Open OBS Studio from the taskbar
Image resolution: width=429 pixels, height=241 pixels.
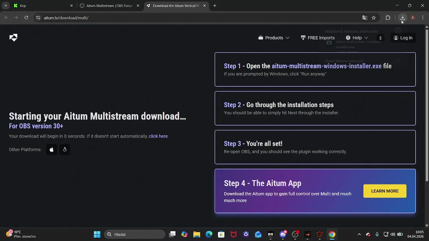[295, 234]
